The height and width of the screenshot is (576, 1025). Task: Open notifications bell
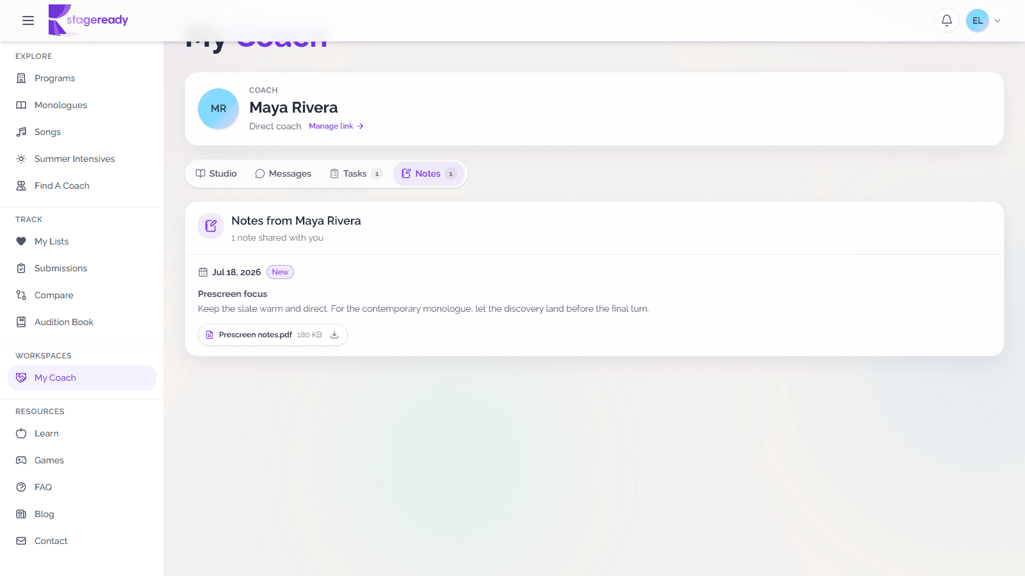(947, 20)
